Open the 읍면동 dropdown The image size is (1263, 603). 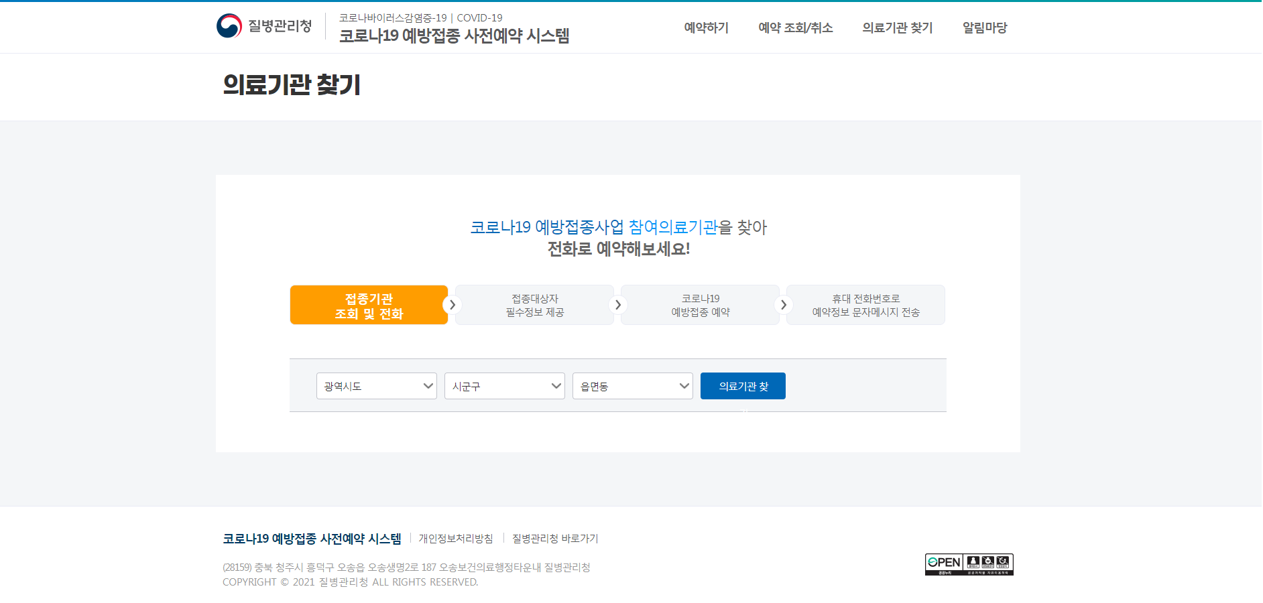[632, 386]
